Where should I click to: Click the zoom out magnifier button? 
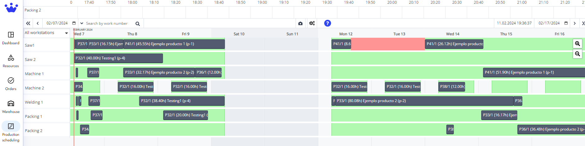[x=577, y=54]
